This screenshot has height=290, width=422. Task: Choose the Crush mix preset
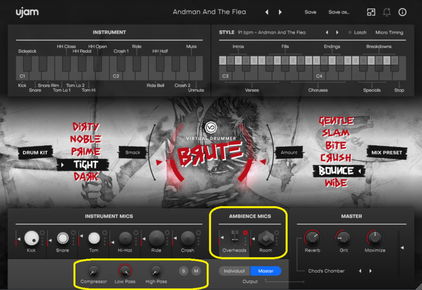click(336, 158)
